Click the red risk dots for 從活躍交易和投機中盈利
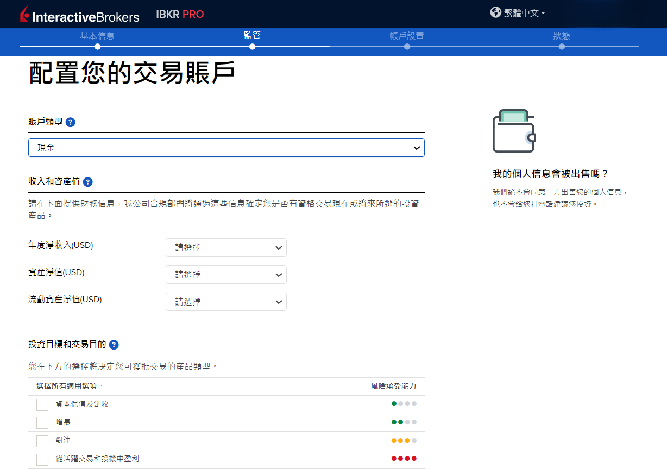 pyautogui.click(x=404, y=459)
